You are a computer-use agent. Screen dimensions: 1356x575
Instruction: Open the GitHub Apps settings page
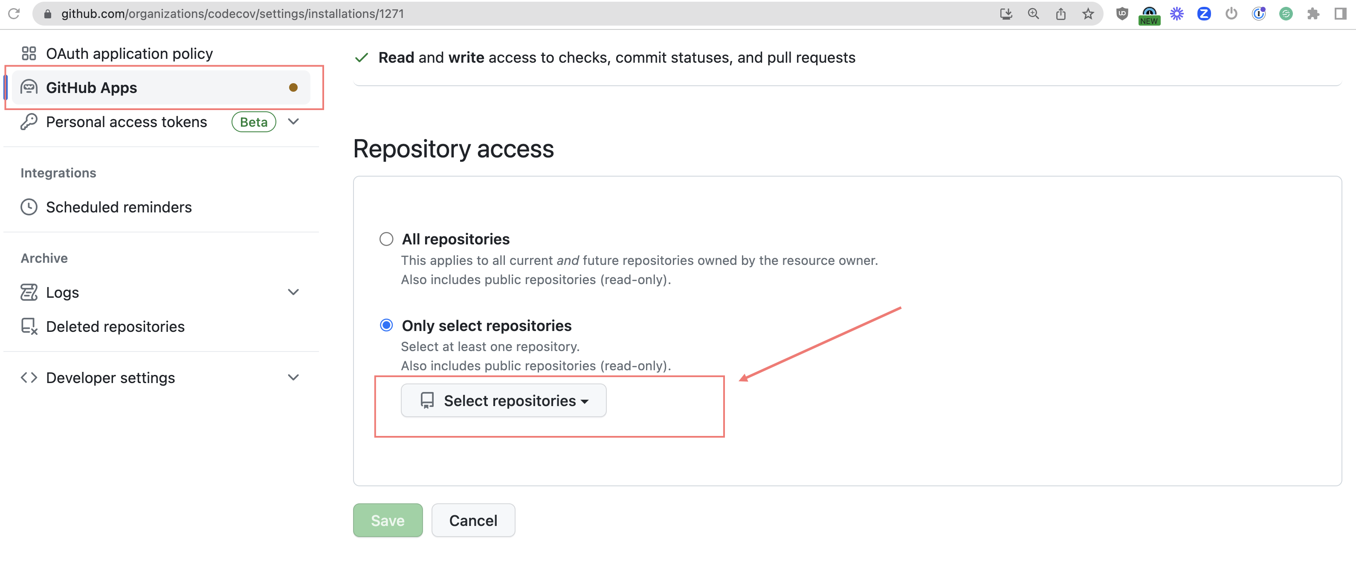pos(92,87)
